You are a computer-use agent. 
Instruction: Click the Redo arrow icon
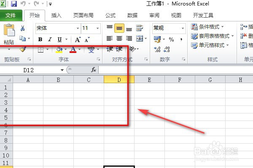pyautogui.click(x=36, y=3)
